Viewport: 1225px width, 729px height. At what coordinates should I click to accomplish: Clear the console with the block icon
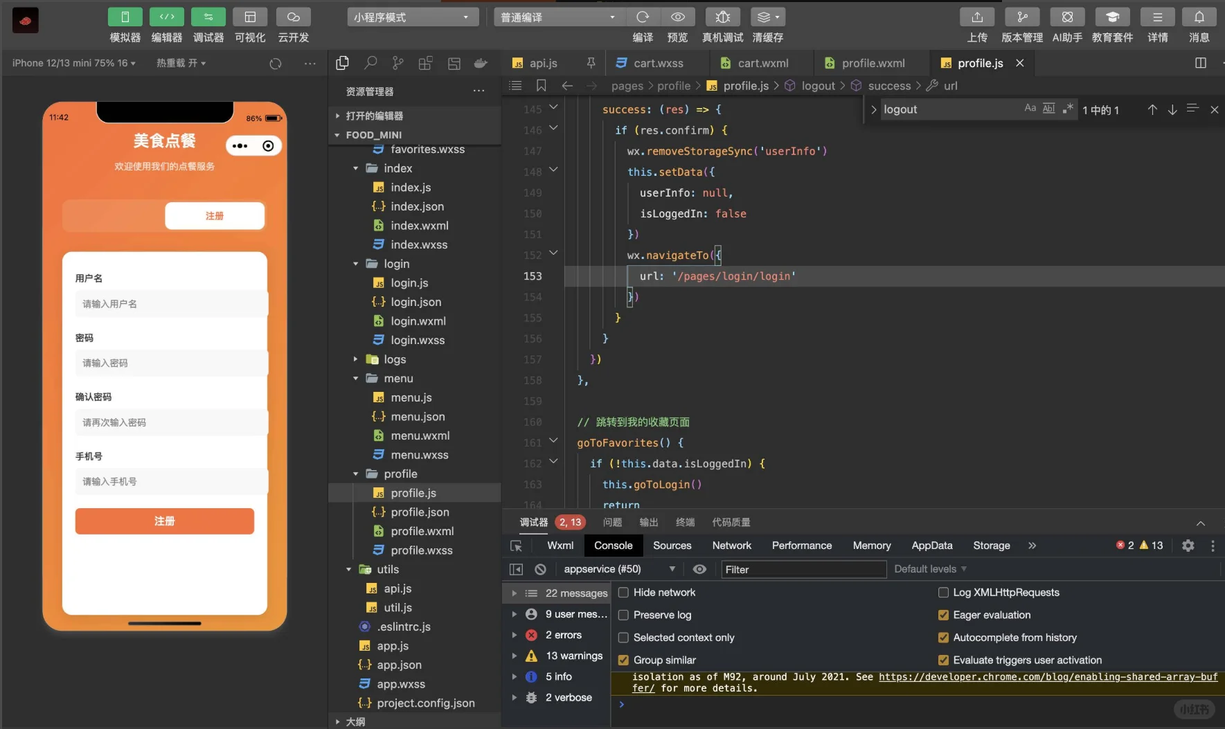541,569
